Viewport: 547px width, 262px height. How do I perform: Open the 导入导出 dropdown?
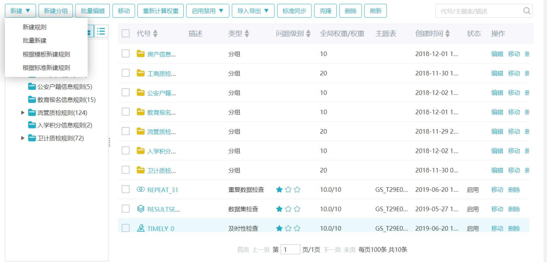[x=253, y=11]
